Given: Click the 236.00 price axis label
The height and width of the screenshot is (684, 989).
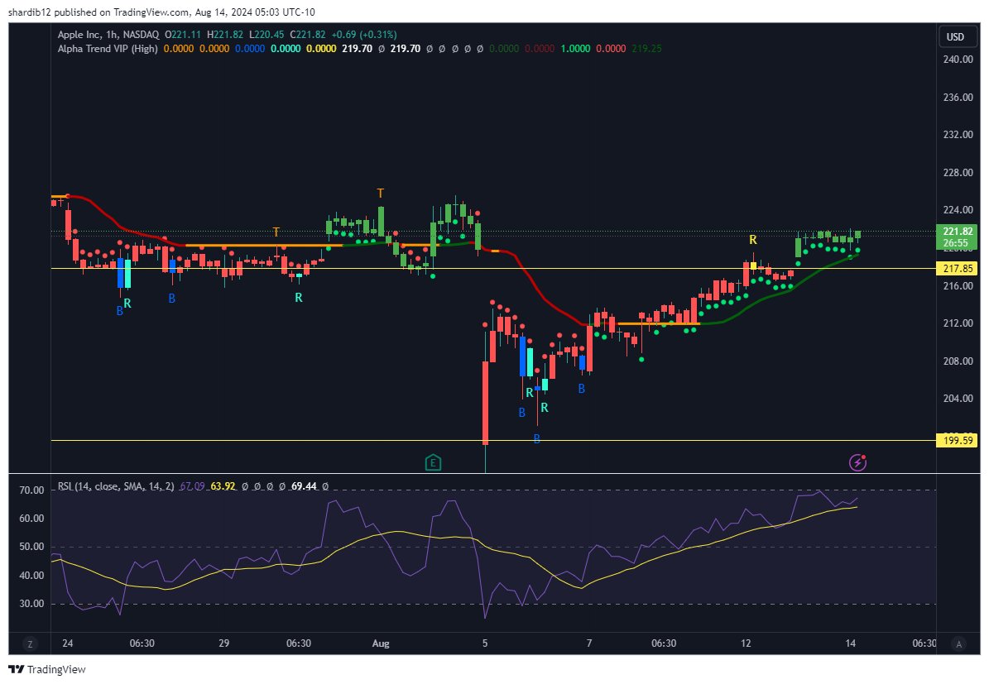Looking at the screenshot, I should [x=958, y=97].
